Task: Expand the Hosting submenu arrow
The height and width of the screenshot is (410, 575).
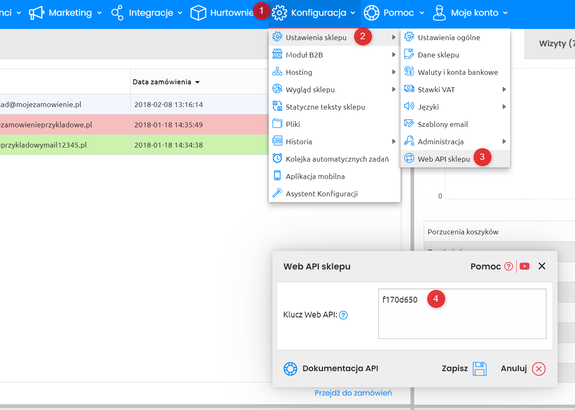Action: [394, 72]
